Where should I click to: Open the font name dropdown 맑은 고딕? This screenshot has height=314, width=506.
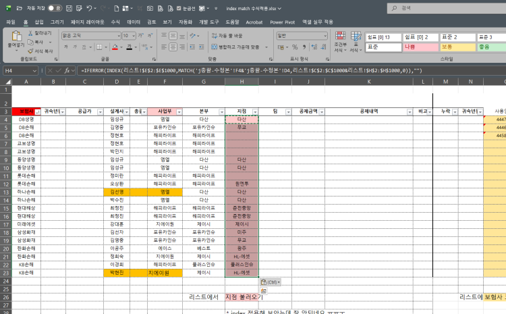click(x=119, y=36)
